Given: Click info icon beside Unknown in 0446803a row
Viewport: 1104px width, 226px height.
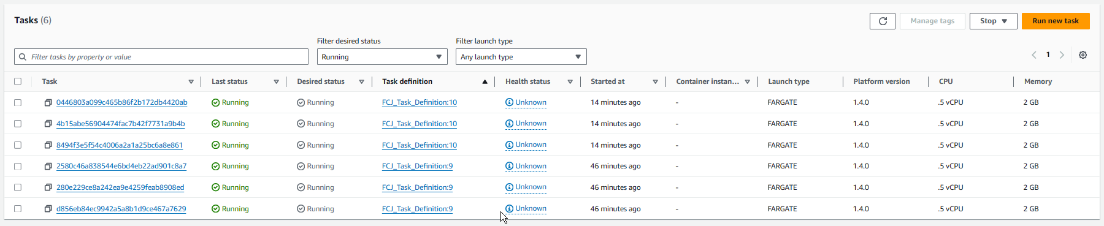Looking at the screenshot, I should tap(509, 102).
